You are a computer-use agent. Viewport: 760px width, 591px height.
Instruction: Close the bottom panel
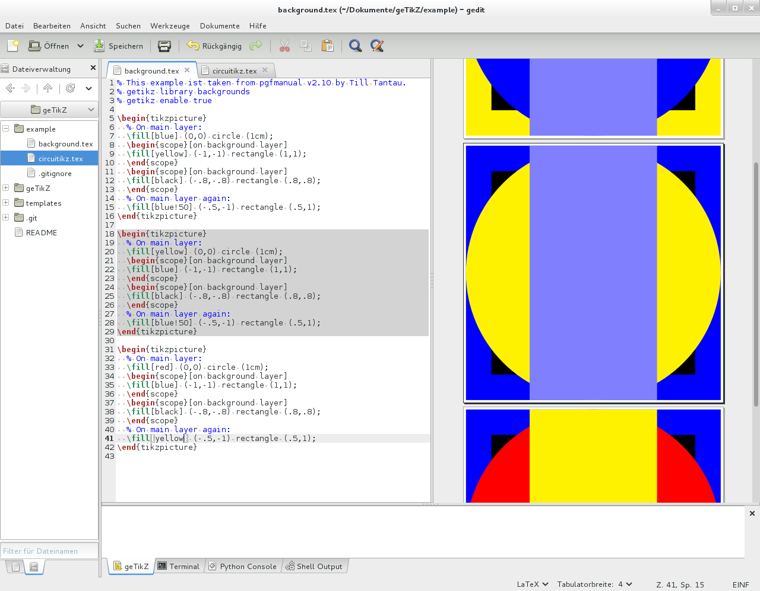coord(752,513)
